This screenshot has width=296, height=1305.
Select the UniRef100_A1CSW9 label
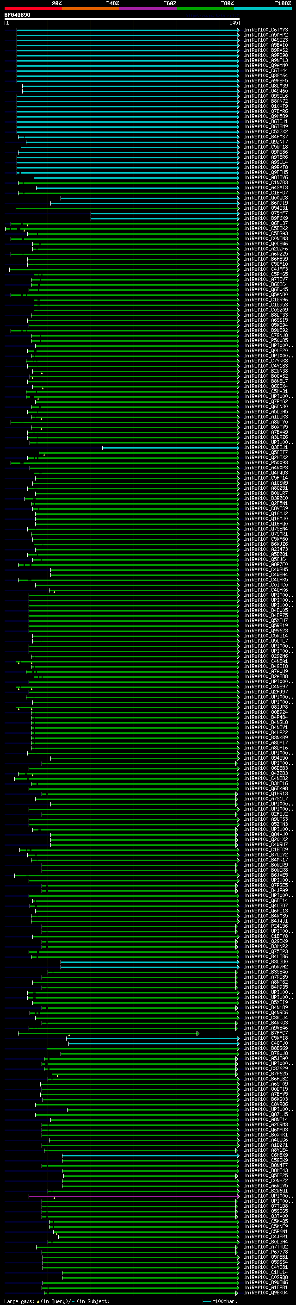pos(265,483)
